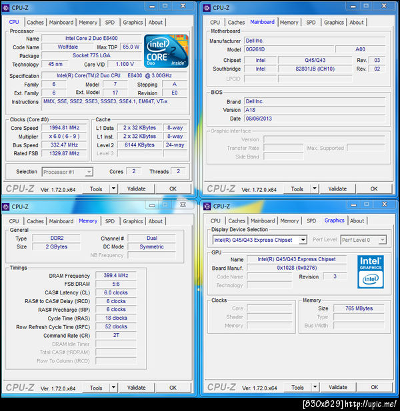This screenshot has width=400, height=411.
Task: Click the memory type field DDR2
Action: pos(57,238)
